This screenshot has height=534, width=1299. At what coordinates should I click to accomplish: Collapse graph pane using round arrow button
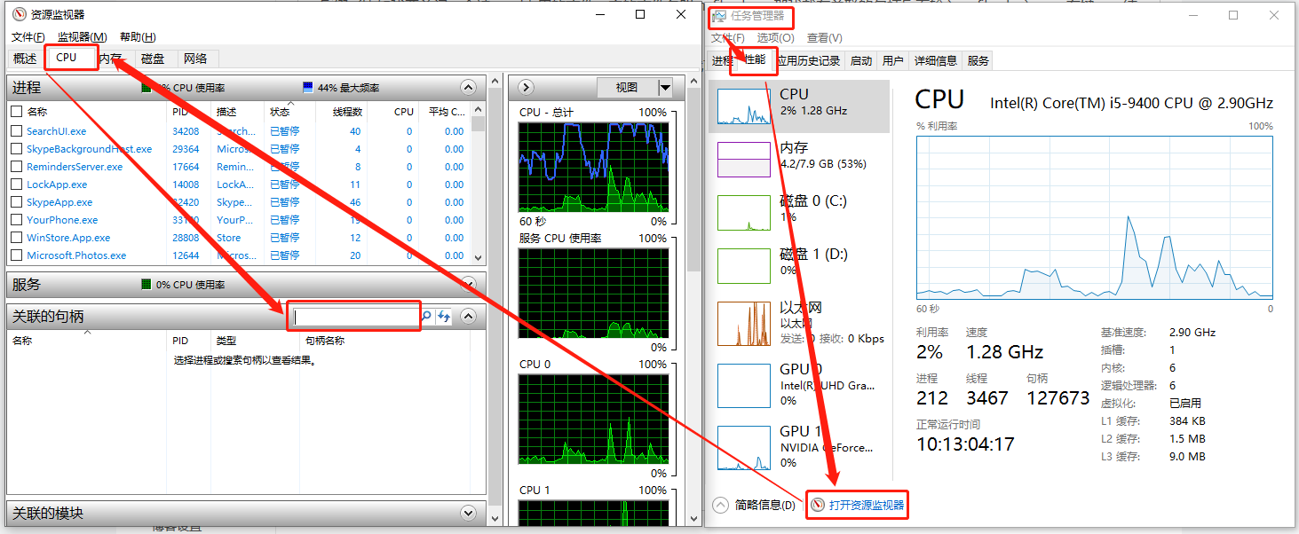pyautogui.click(x=525, y=87)
